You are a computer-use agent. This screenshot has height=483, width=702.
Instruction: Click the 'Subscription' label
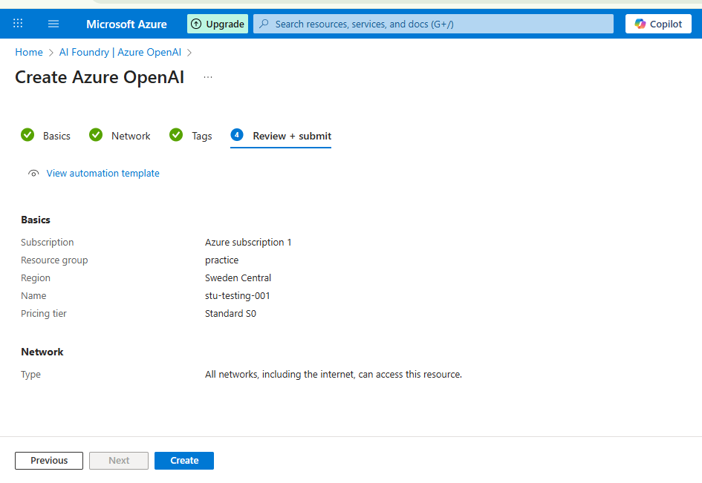point(47,243)
